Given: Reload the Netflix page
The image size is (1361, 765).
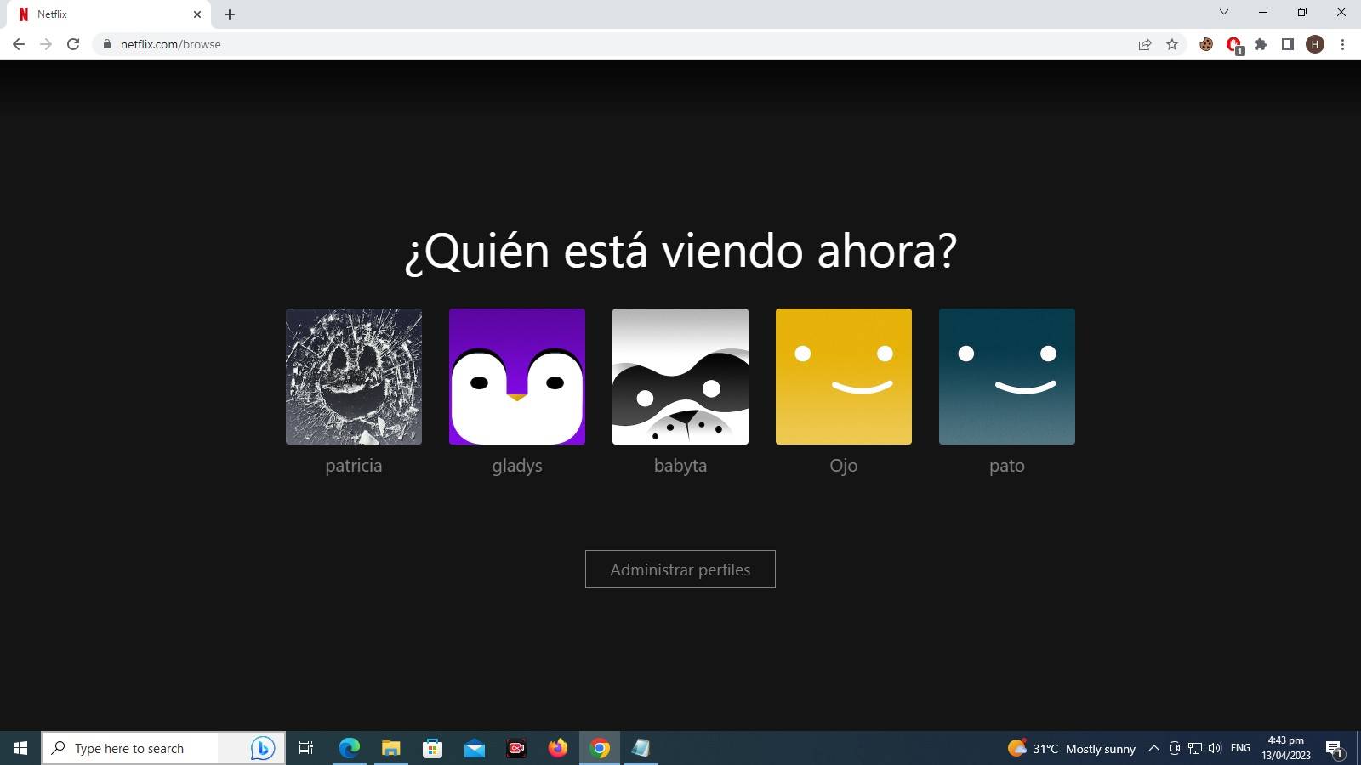Looking at the screenshot, I should click(73, 44).
